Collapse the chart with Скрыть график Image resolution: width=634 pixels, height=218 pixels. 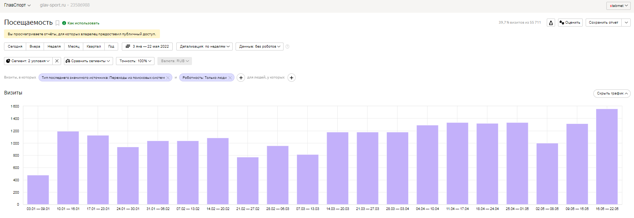pos(612,93)
